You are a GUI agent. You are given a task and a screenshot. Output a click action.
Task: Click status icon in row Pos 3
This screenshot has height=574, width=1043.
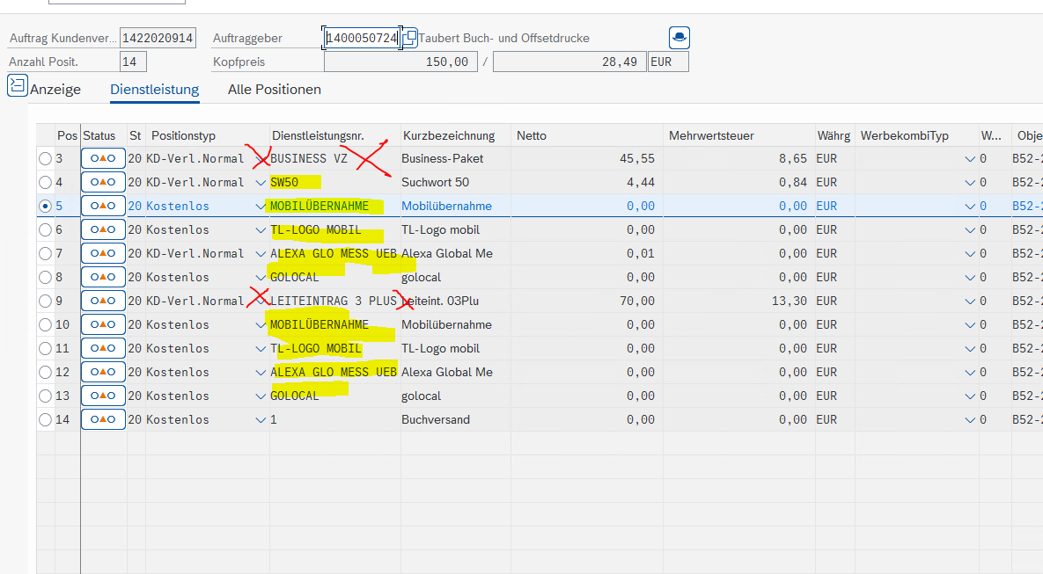click(x=103, y=159)
